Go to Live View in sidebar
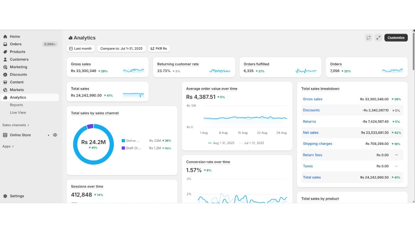Screen dimensions: 415x233 pyautogui.click(x=18, y=113)
